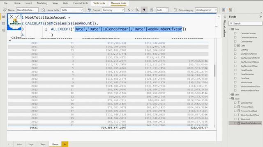Click the Home table house icon
The height and width of the screenshot is (147, 263).
click(43, 10)
